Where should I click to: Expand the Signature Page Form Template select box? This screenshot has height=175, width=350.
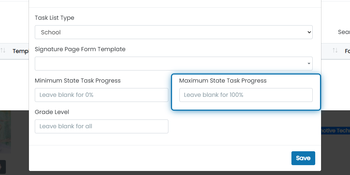[174, 64]
